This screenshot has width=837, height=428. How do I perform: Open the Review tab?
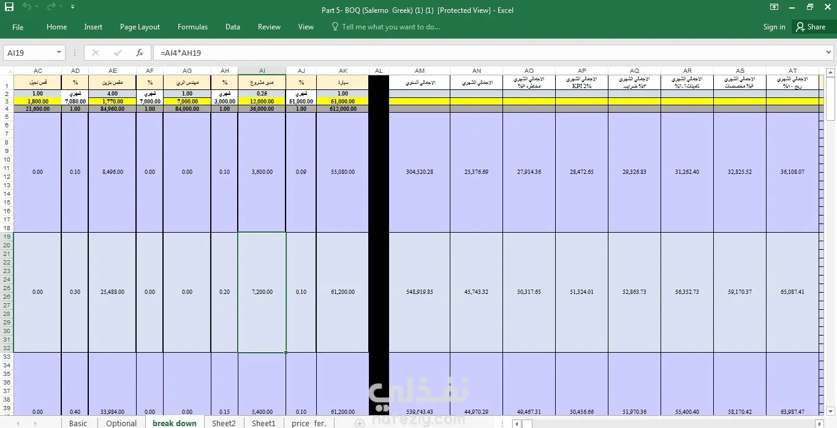(269, 27)
